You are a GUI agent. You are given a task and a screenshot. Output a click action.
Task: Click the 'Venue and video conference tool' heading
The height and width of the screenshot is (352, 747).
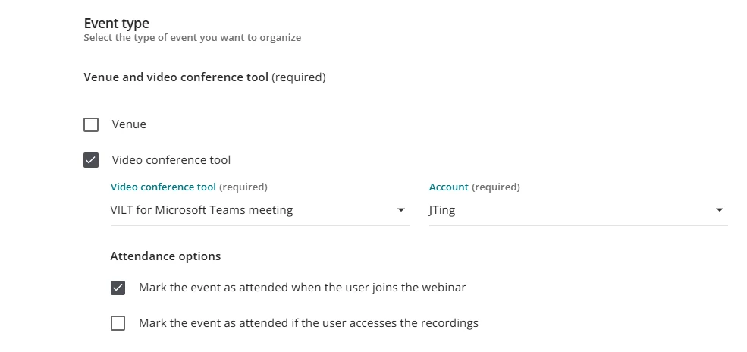coord(176,77)
